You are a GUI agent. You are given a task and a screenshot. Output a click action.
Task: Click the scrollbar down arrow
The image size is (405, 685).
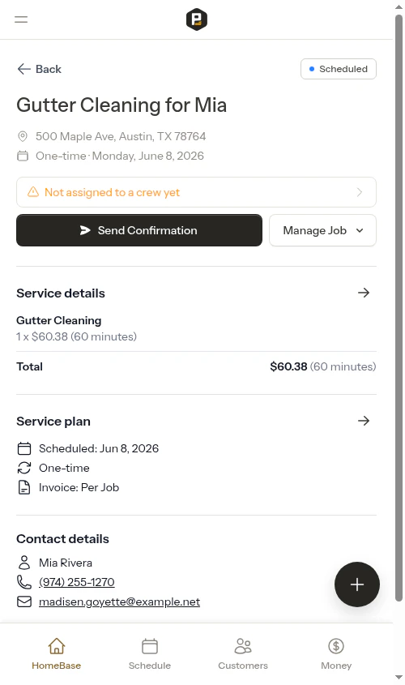(399, 678)
